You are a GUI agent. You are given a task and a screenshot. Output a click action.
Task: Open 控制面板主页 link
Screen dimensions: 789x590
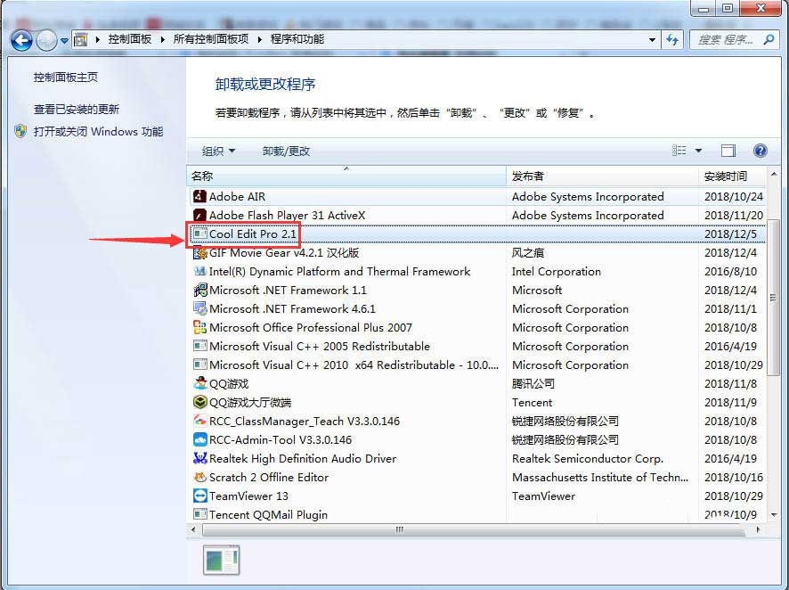tap(66, 78)
